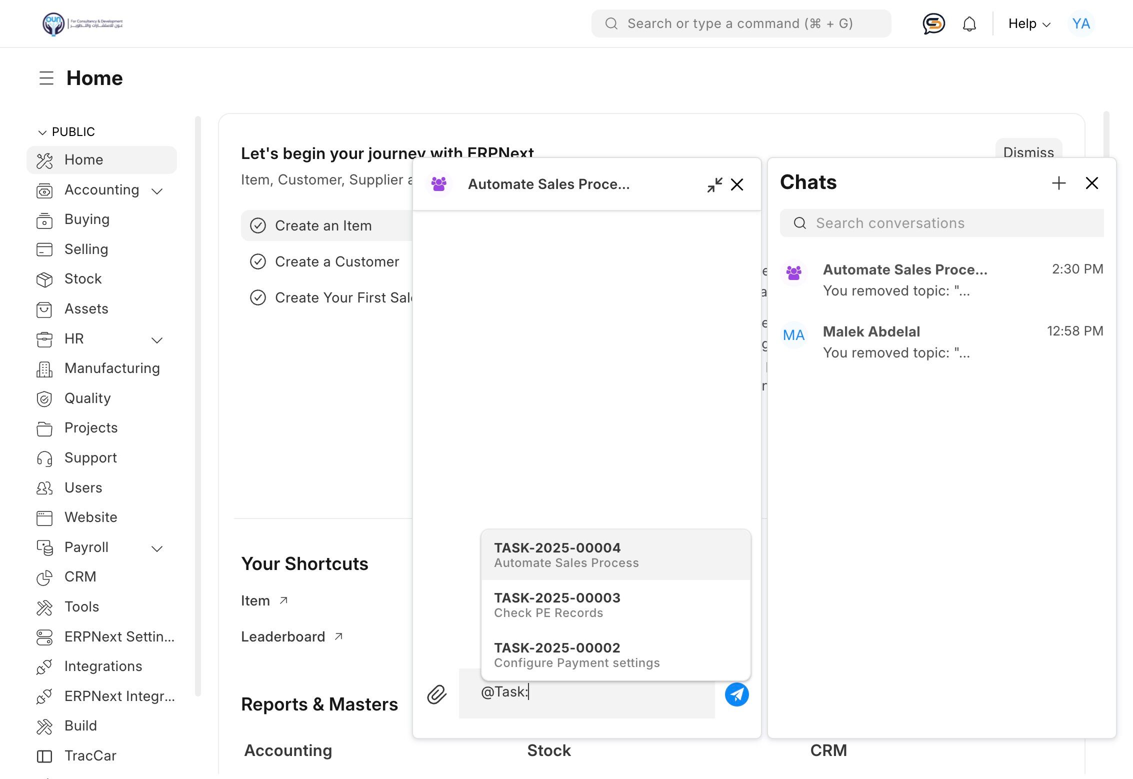The image size is (1133, 779).
Task: Collapse the Automate Sales chat window
Action: tap(714, 184)
